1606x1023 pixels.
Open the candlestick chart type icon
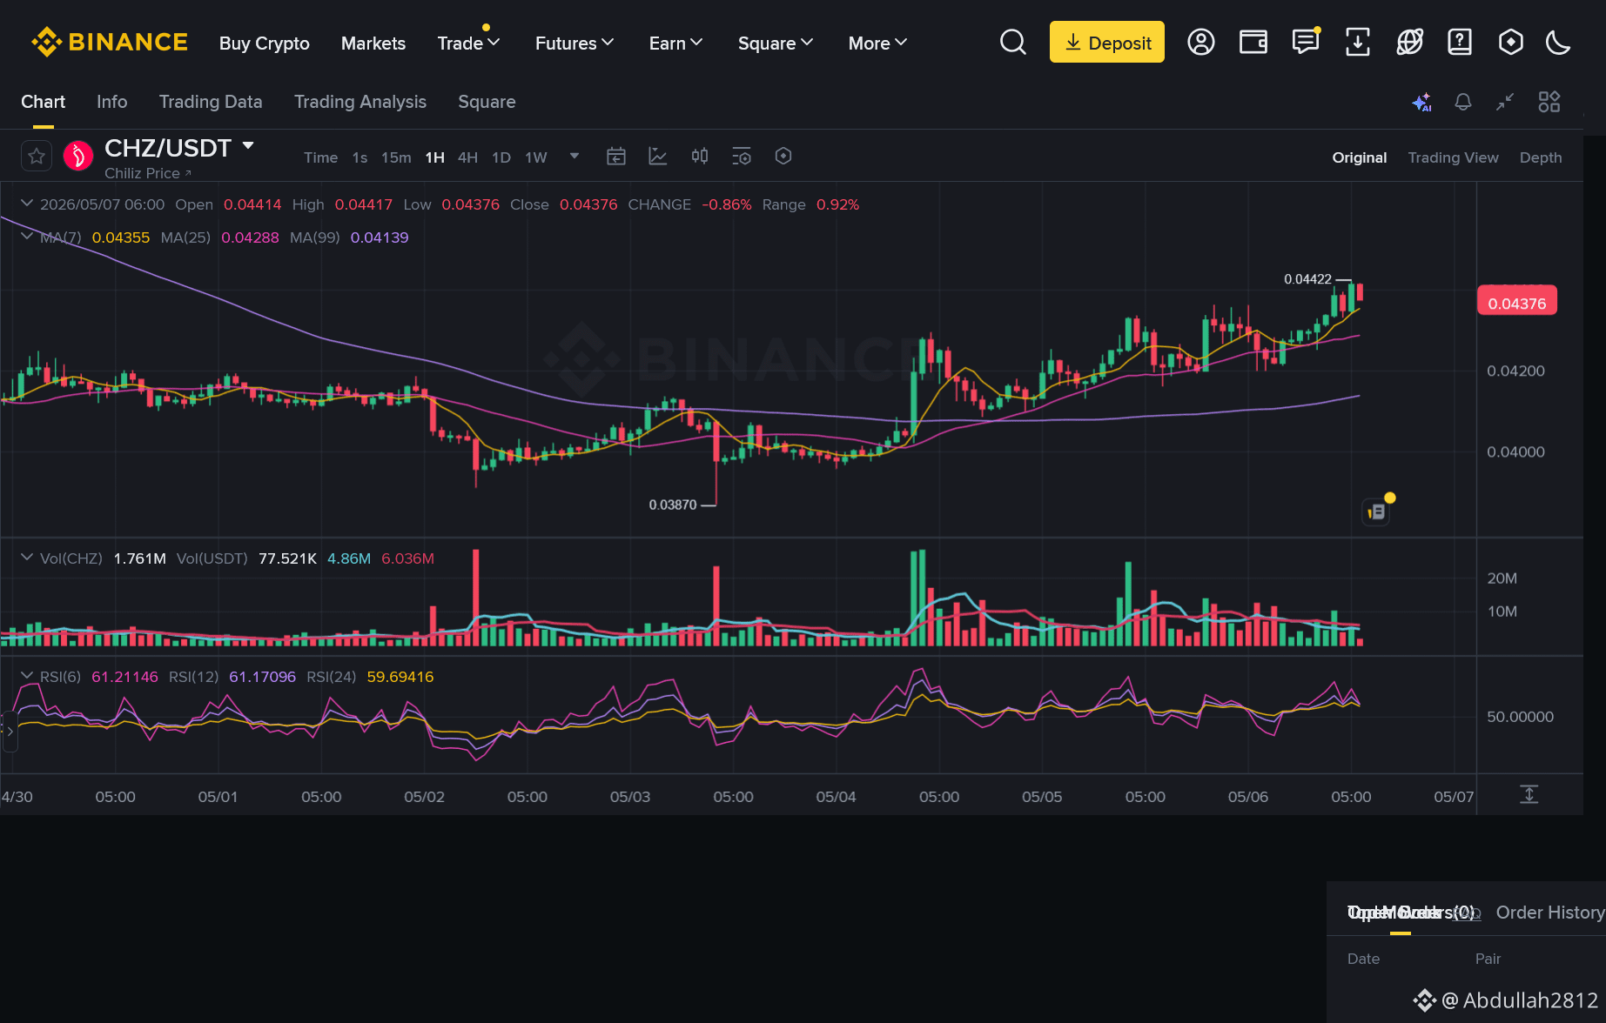[700, 157]
